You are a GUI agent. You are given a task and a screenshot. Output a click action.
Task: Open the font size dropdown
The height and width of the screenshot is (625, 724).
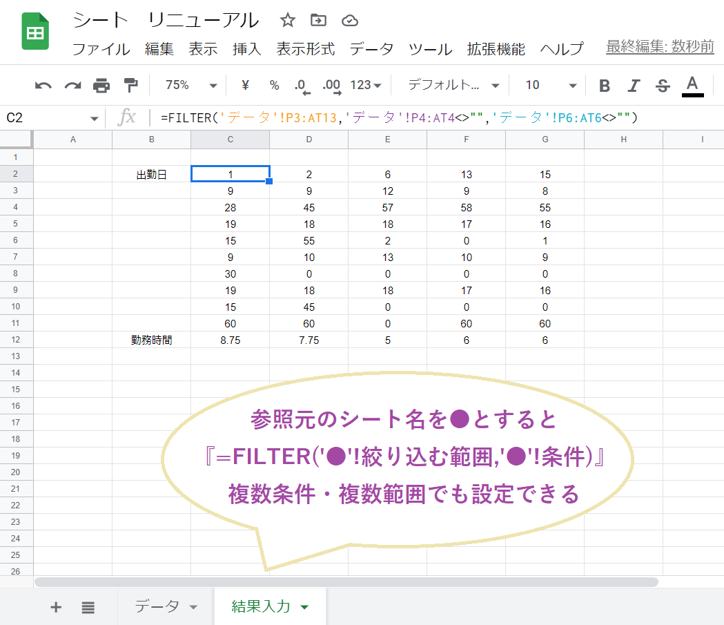547,85
